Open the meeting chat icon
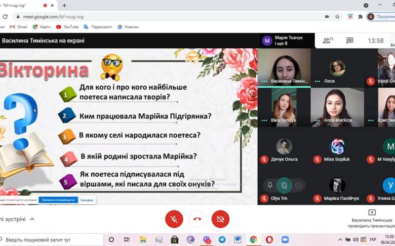The width and height of the screenshot is (395, 246). click(x=350, y=41)
